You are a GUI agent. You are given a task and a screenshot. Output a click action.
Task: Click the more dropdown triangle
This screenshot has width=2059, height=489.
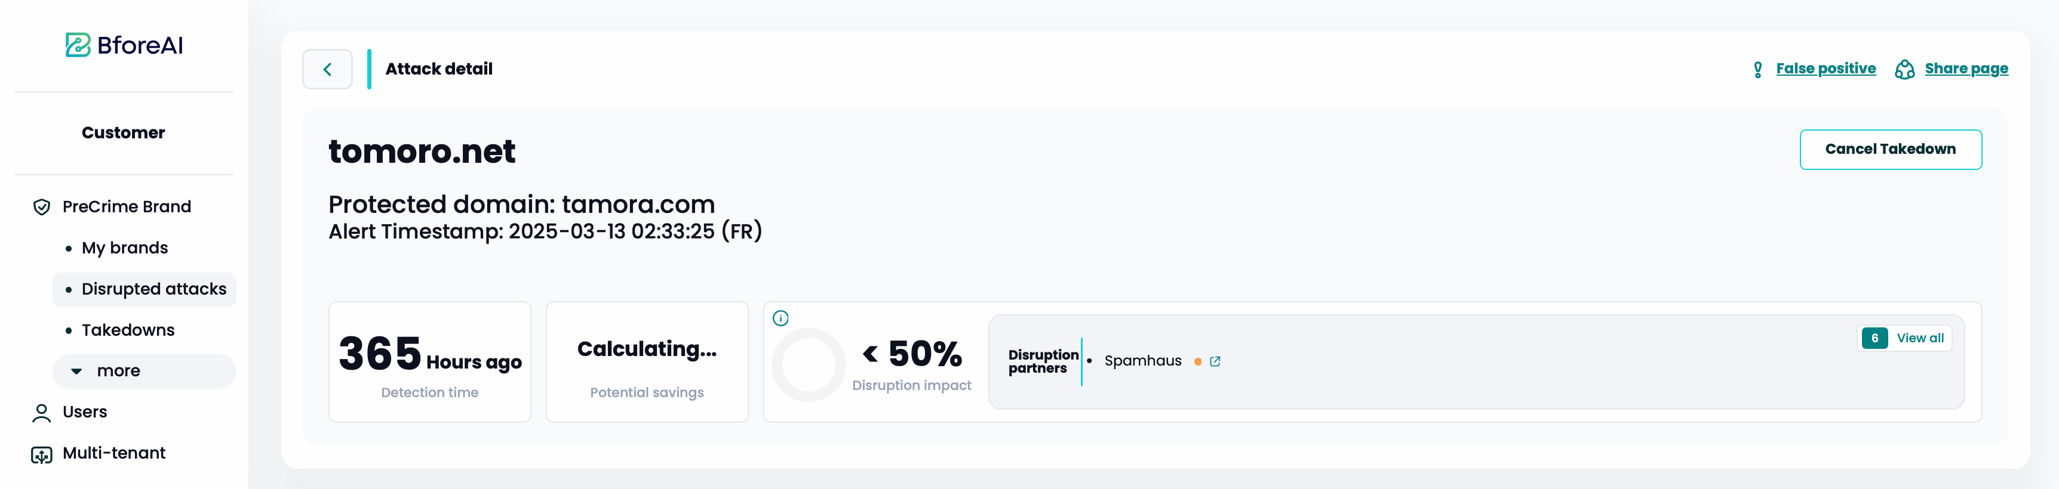[x=76, y=371]
